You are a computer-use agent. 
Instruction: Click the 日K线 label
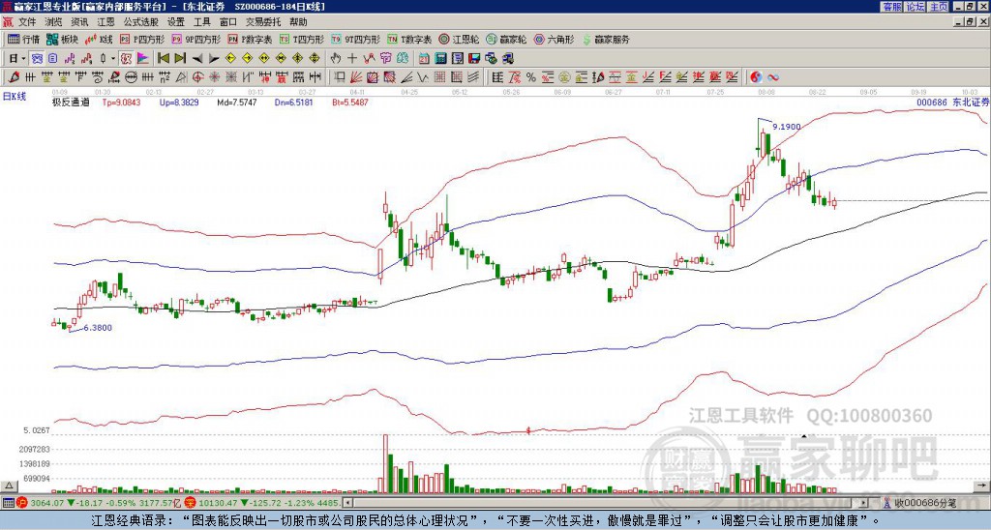[15, 97]
